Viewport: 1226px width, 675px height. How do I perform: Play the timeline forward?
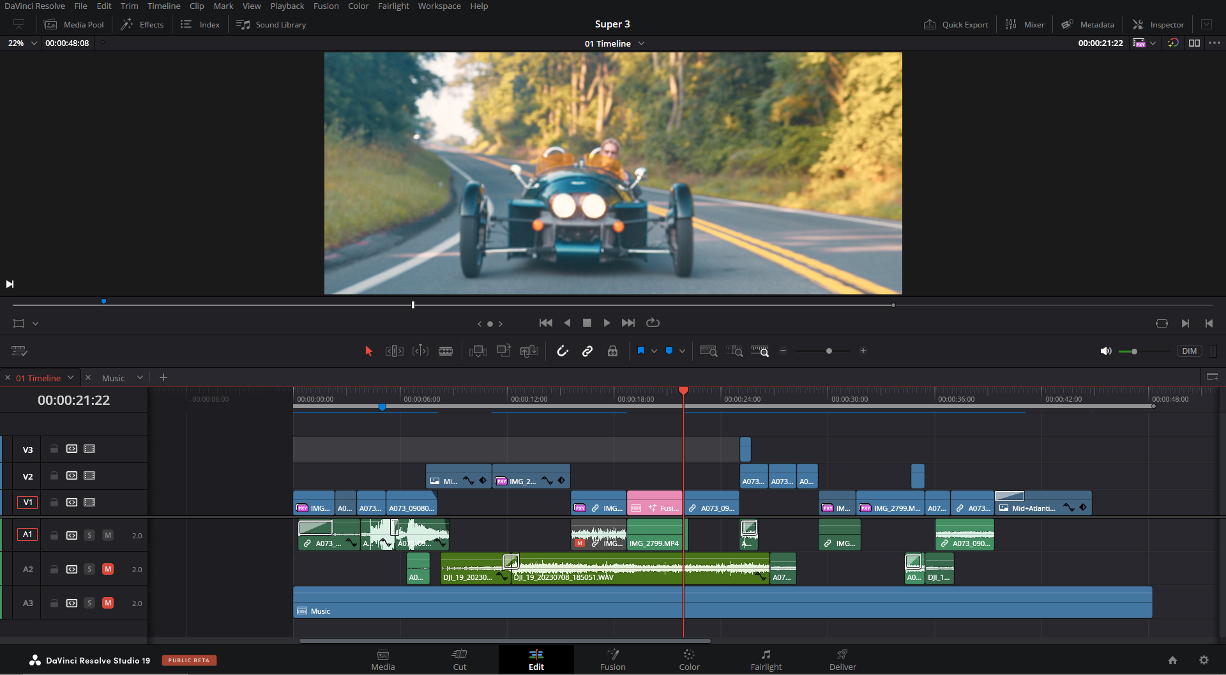(x=607, y=323)
